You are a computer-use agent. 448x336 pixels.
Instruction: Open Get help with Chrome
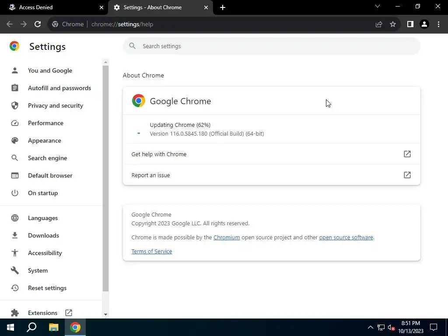[x=271, y=154]
